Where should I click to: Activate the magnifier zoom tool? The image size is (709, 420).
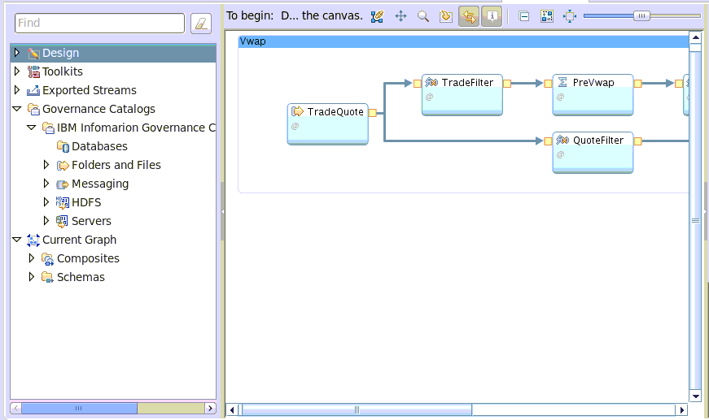422,15
